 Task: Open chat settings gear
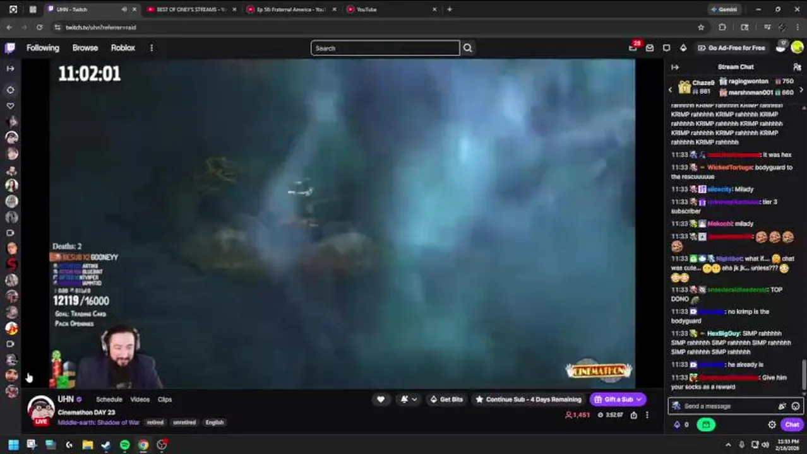(x=772, y=425)
